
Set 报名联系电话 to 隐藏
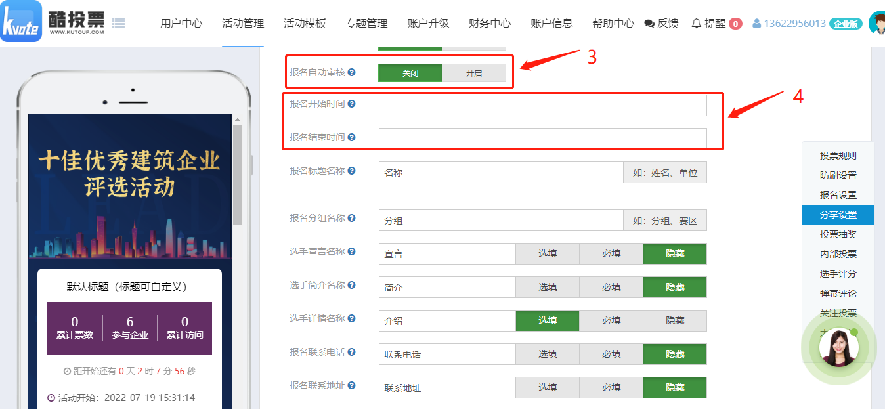pyautogui.click(x=675, y=354)
